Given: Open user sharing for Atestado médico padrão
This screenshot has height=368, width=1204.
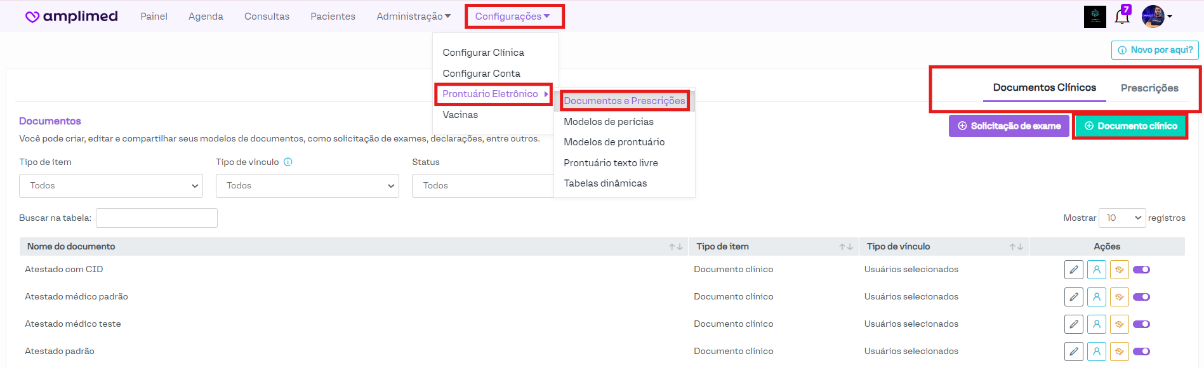Looking at the screenshot, I should [x=1096, y=297].
